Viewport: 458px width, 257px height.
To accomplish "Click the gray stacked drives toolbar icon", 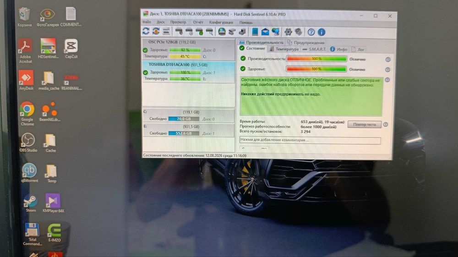I will pos(232,32).
